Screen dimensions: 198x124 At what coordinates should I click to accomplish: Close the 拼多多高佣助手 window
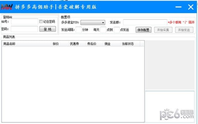[x=191, y=7]
